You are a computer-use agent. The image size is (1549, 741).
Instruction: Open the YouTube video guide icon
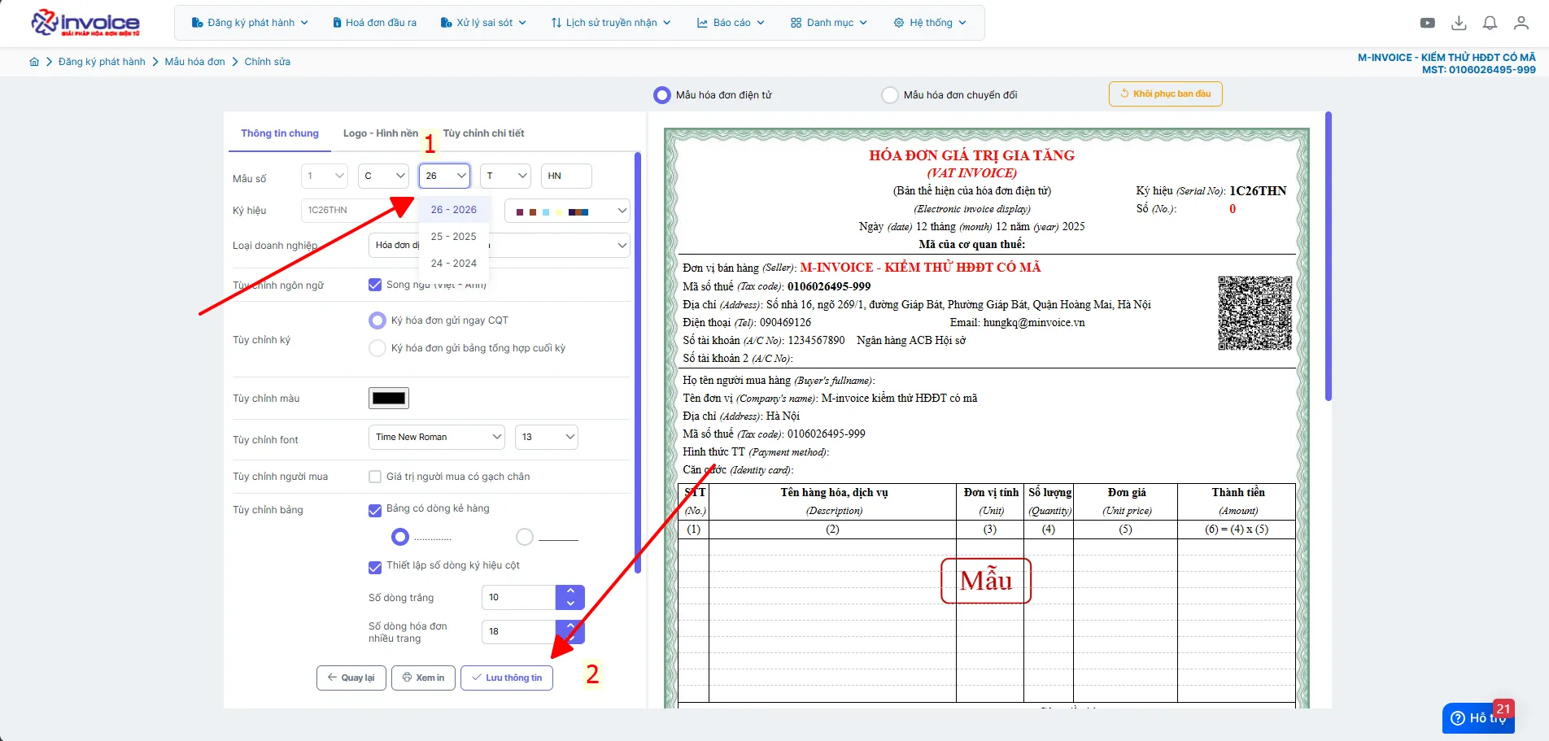1428,23
